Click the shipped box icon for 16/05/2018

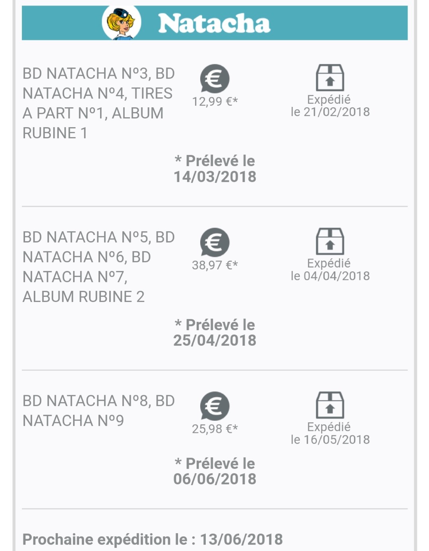tap(330, 405)
